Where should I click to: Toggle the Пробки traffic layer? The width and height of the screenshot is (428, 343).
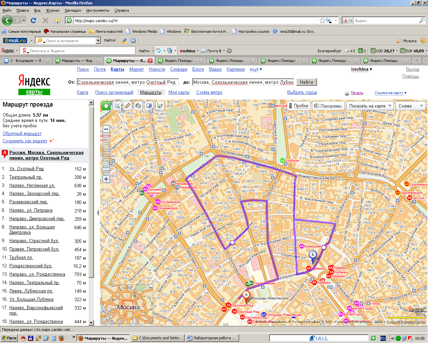tap(298, 106)
